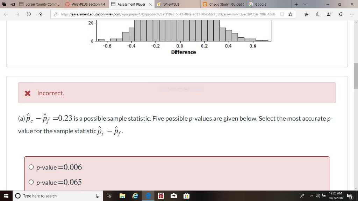Switch to Chegg Study tab
The width and height of the screenshot is (358, 201).
pos(223,4)
